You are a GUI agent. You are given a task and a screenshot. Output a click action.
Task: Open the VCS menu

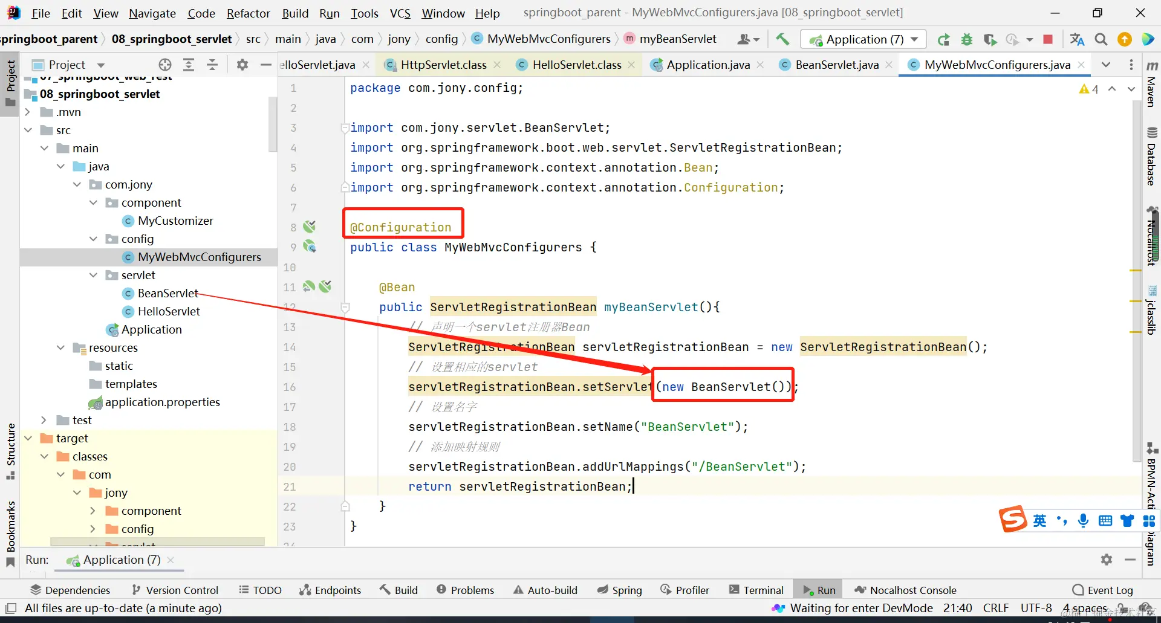pos(400,13)
